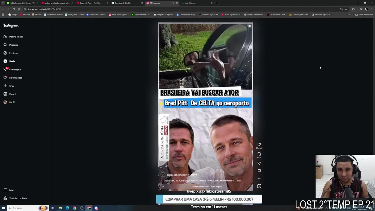Open Todos os favoritos folder
The width and height of the screenshot is (375, 211).
[x=364, y=15]
